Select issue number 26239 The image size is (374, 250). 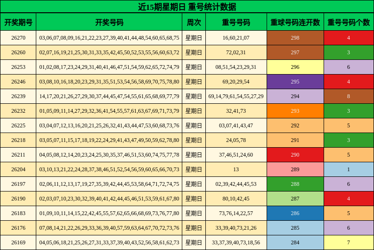coord(18,96)
